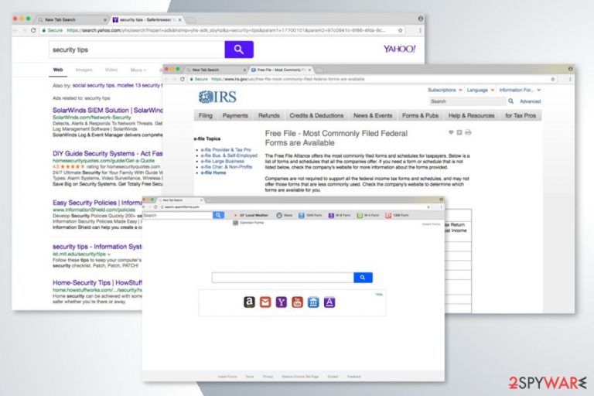Open the IRS for Tax Pros menu
Screen dimensions: 594x396
[x=521, y=115]
